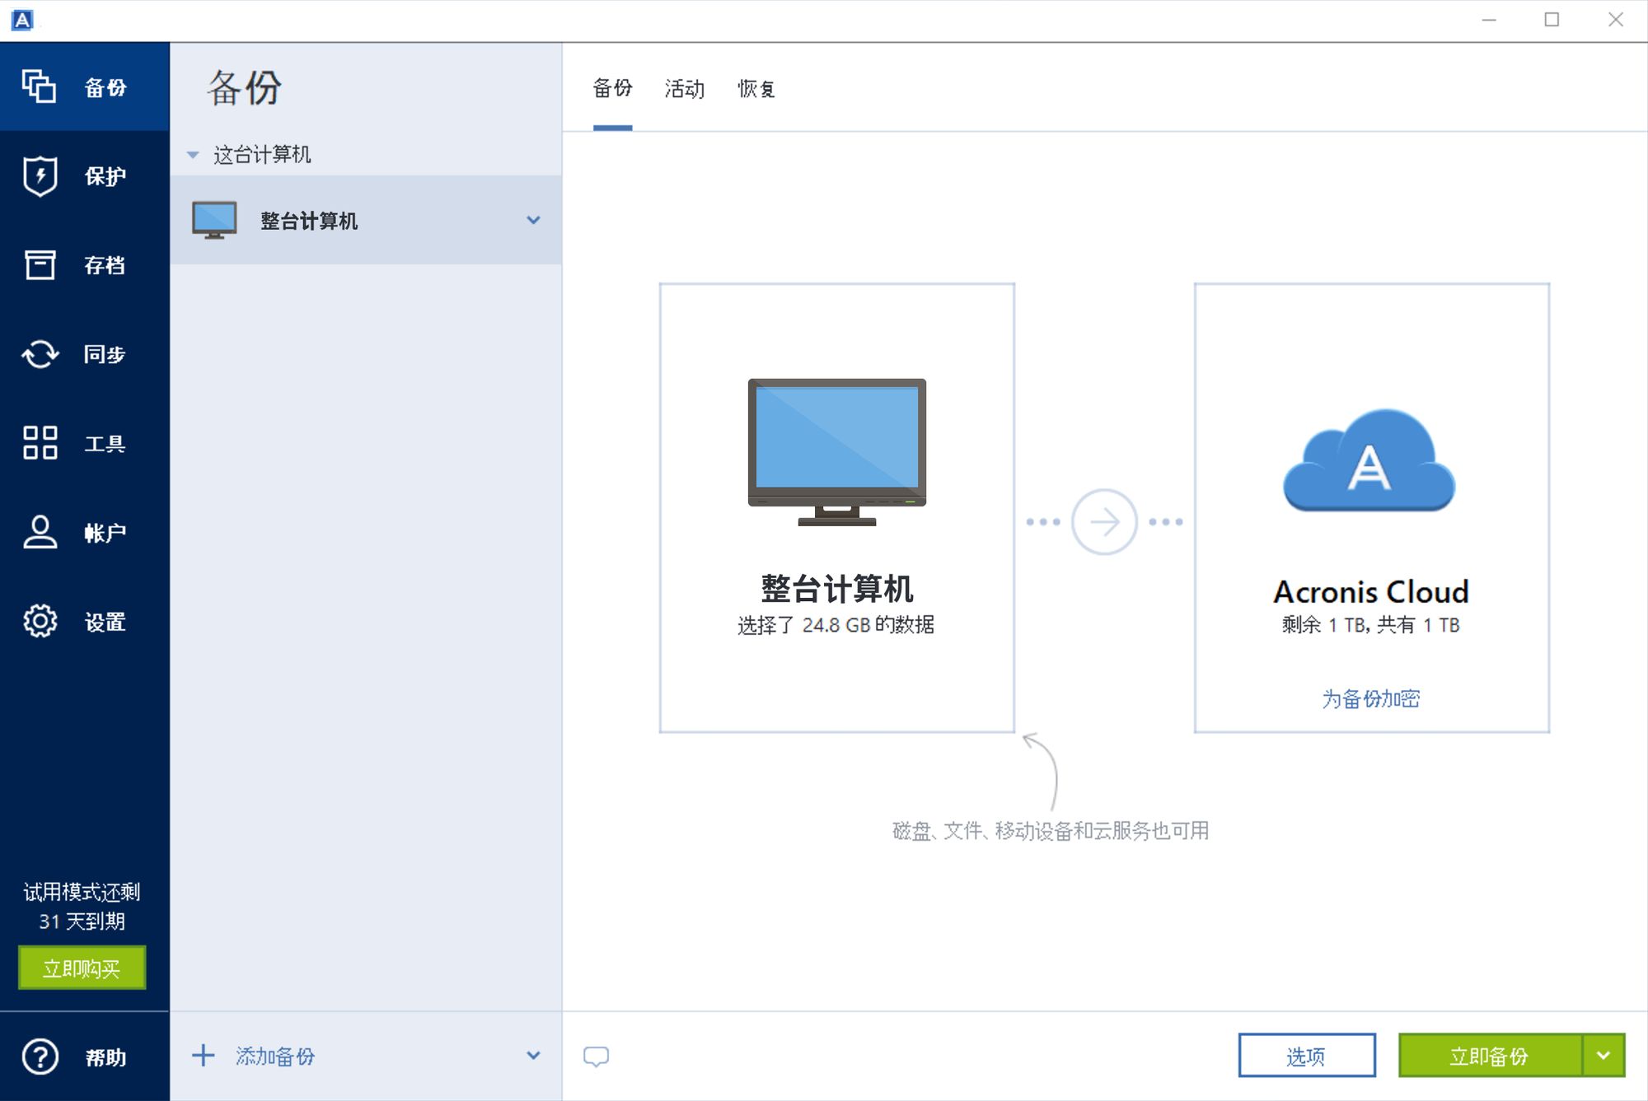Click the plus icon beside 添加备份
Viewport: 1648px width, 1101px height.
pos(203,1056)
